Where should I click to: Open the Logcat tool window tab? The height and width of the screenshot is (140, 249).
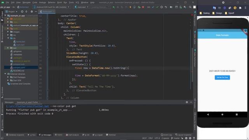point(98,135)
